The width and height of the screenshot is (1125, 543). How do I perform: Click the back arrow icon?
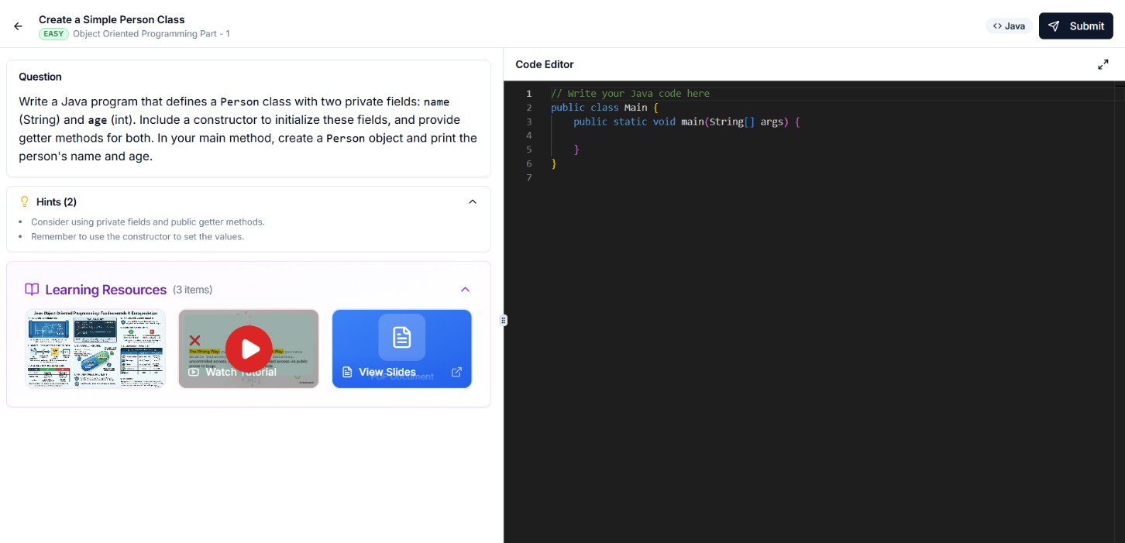coord(18,26)
